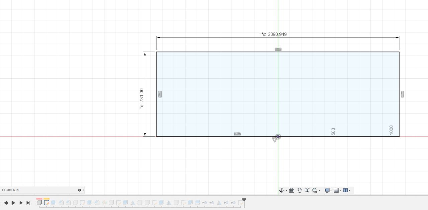Image resolution: width=428 pixels, height=210 pixels.
Task: Expand the Grid and Snaps dropdown arrow
Action: (340, 190)
